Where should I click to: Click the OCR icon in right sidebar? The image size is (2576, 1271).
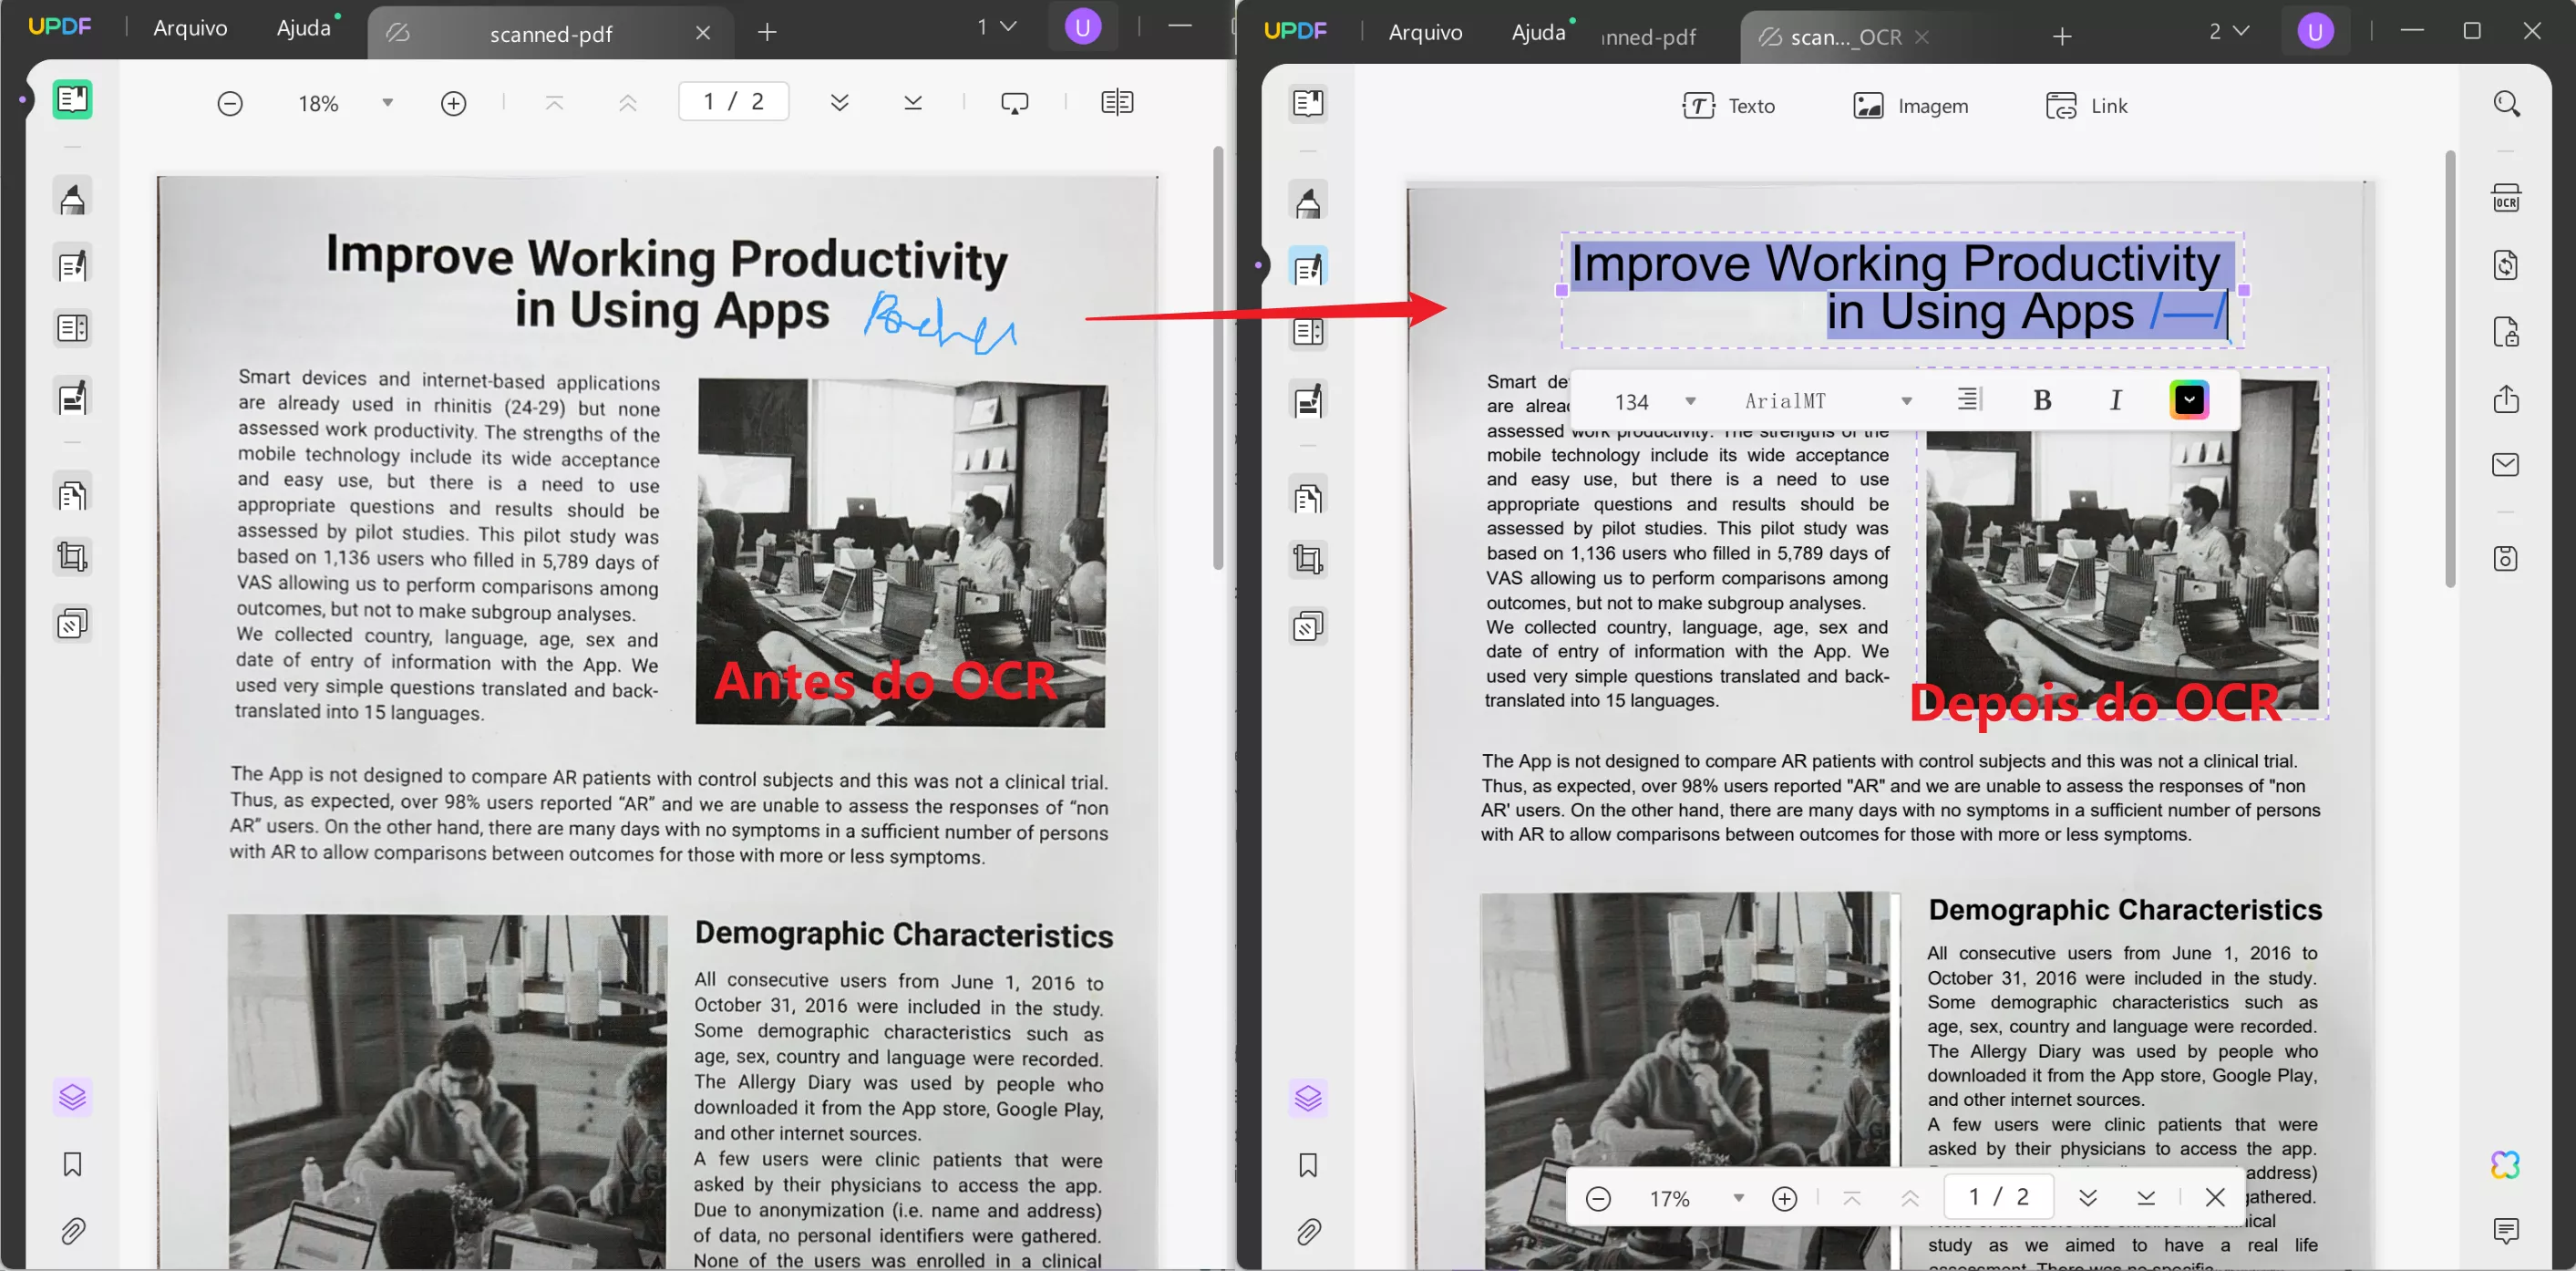point(2505,198)
